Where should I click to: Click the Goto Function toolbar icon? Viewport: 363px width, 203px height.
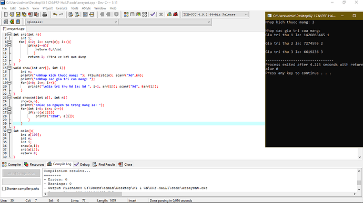(85, 14)
